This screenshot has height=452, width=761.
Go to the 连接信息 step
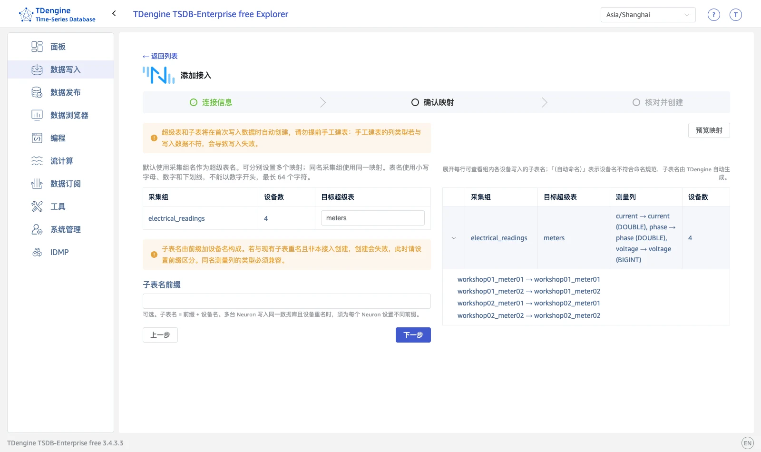211,102
